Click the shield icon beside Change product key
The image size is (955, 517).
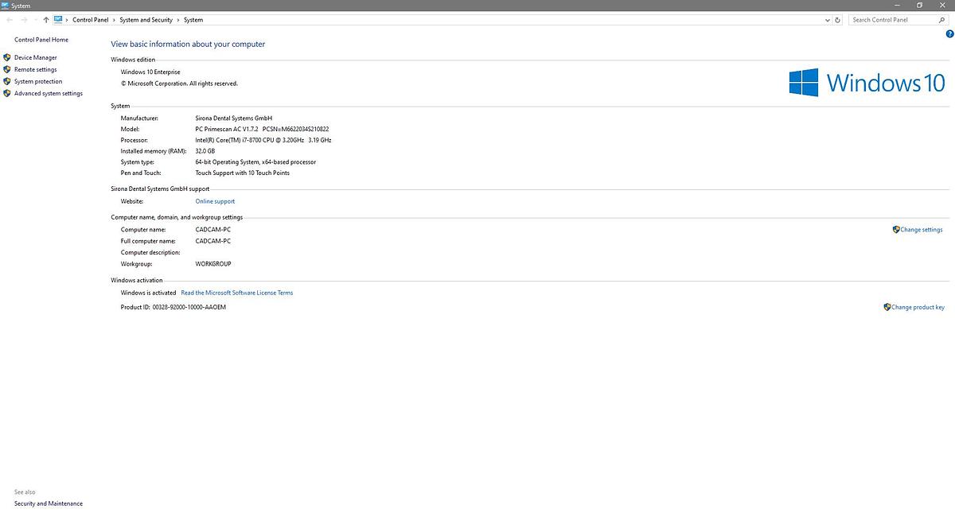(x=887, y=307)
